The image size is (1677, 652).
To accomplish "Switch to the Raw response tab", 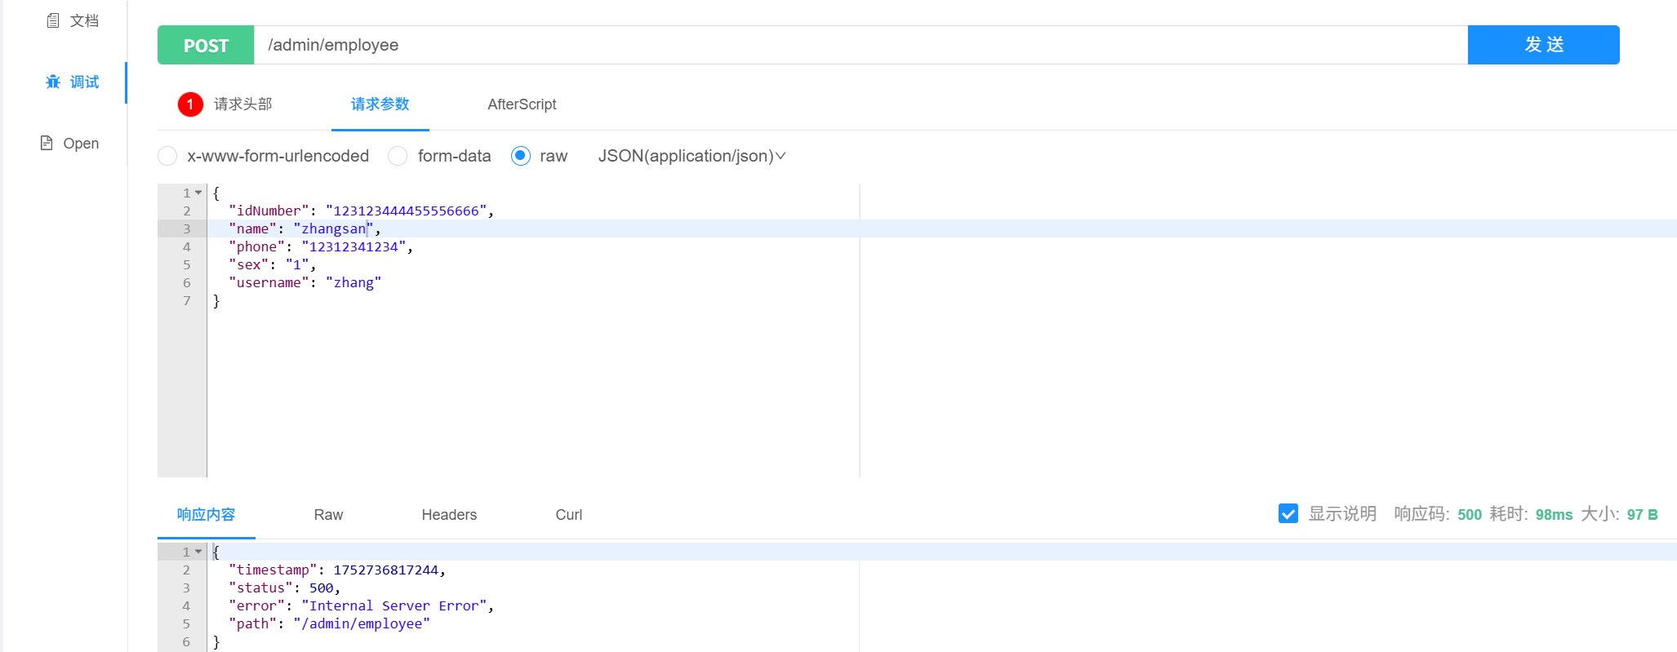I will pyautogui.click(x=328, y=515).
